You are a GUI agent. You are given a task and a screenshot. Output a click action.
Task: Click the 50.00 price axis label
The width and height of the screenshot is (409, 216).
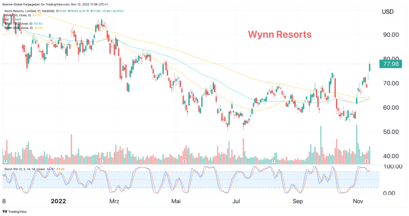click(x=391, y=132)
